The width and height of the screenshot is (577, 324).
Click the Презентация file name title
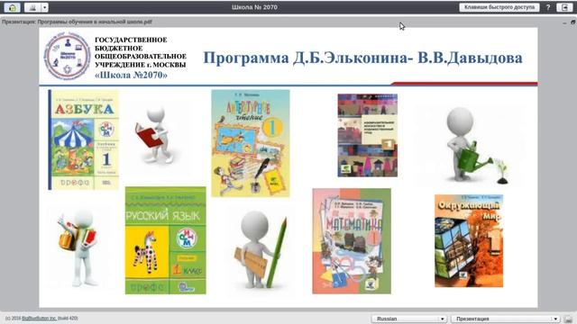click(x=77, y=22)
